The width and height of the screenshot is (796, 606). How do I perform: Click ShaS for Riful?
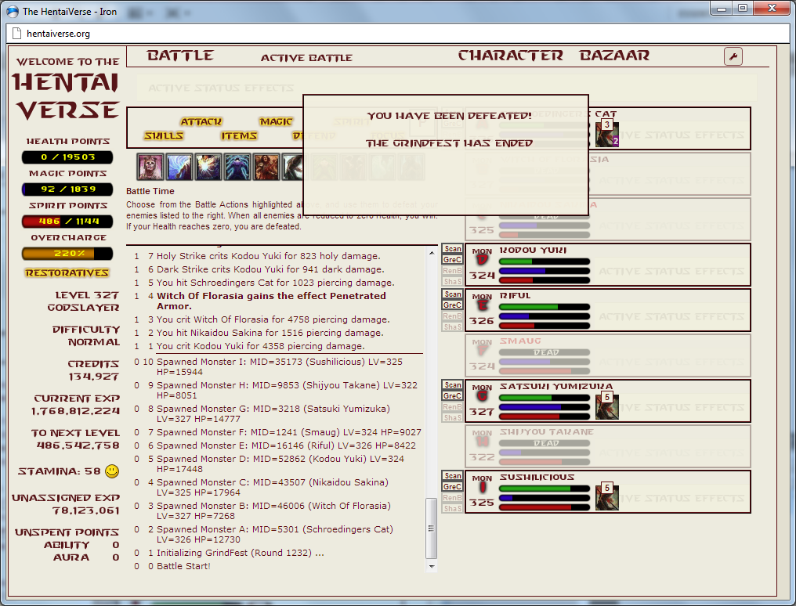(x=452, y=326)
